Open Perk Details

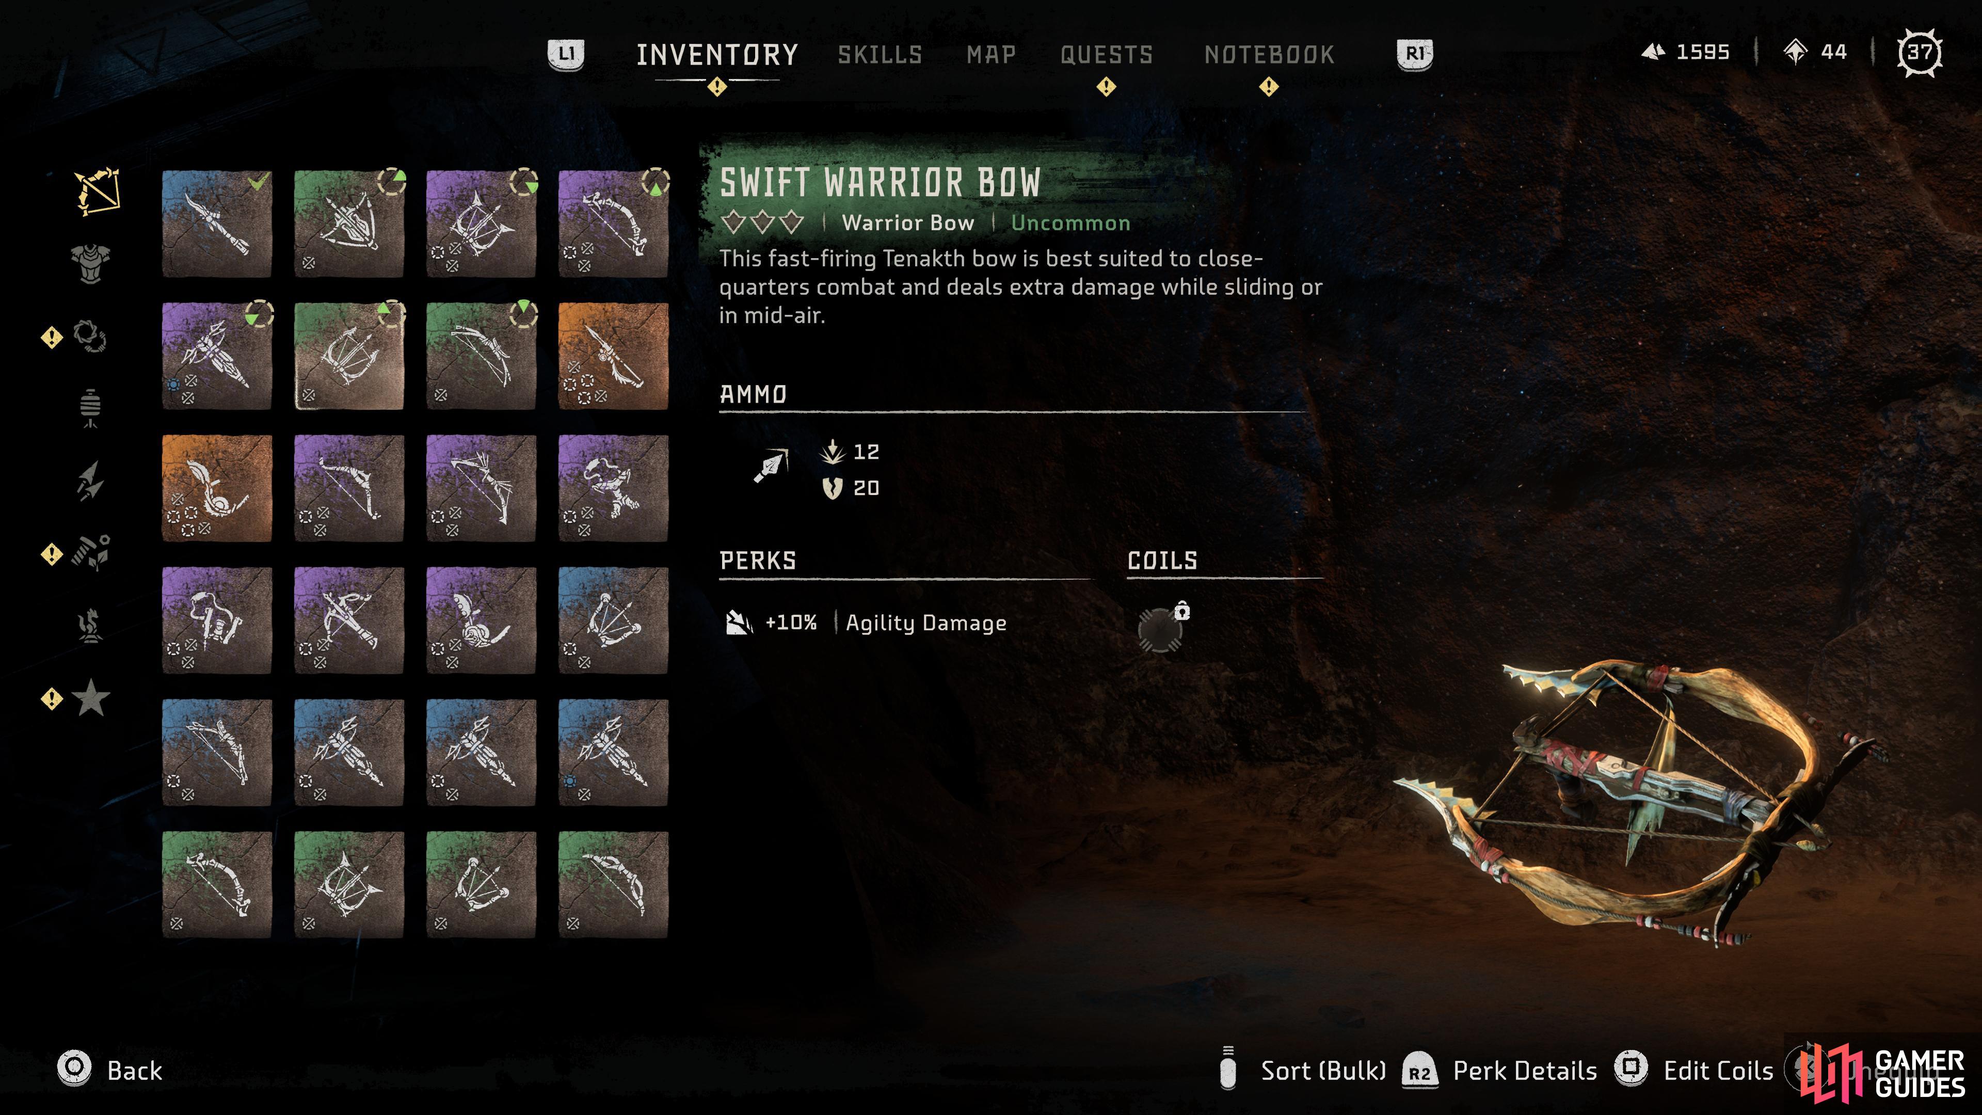[1499, 1070]
